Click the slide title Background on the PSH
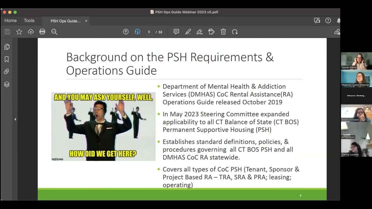This screenshot has width=372, height=209. 170,64
